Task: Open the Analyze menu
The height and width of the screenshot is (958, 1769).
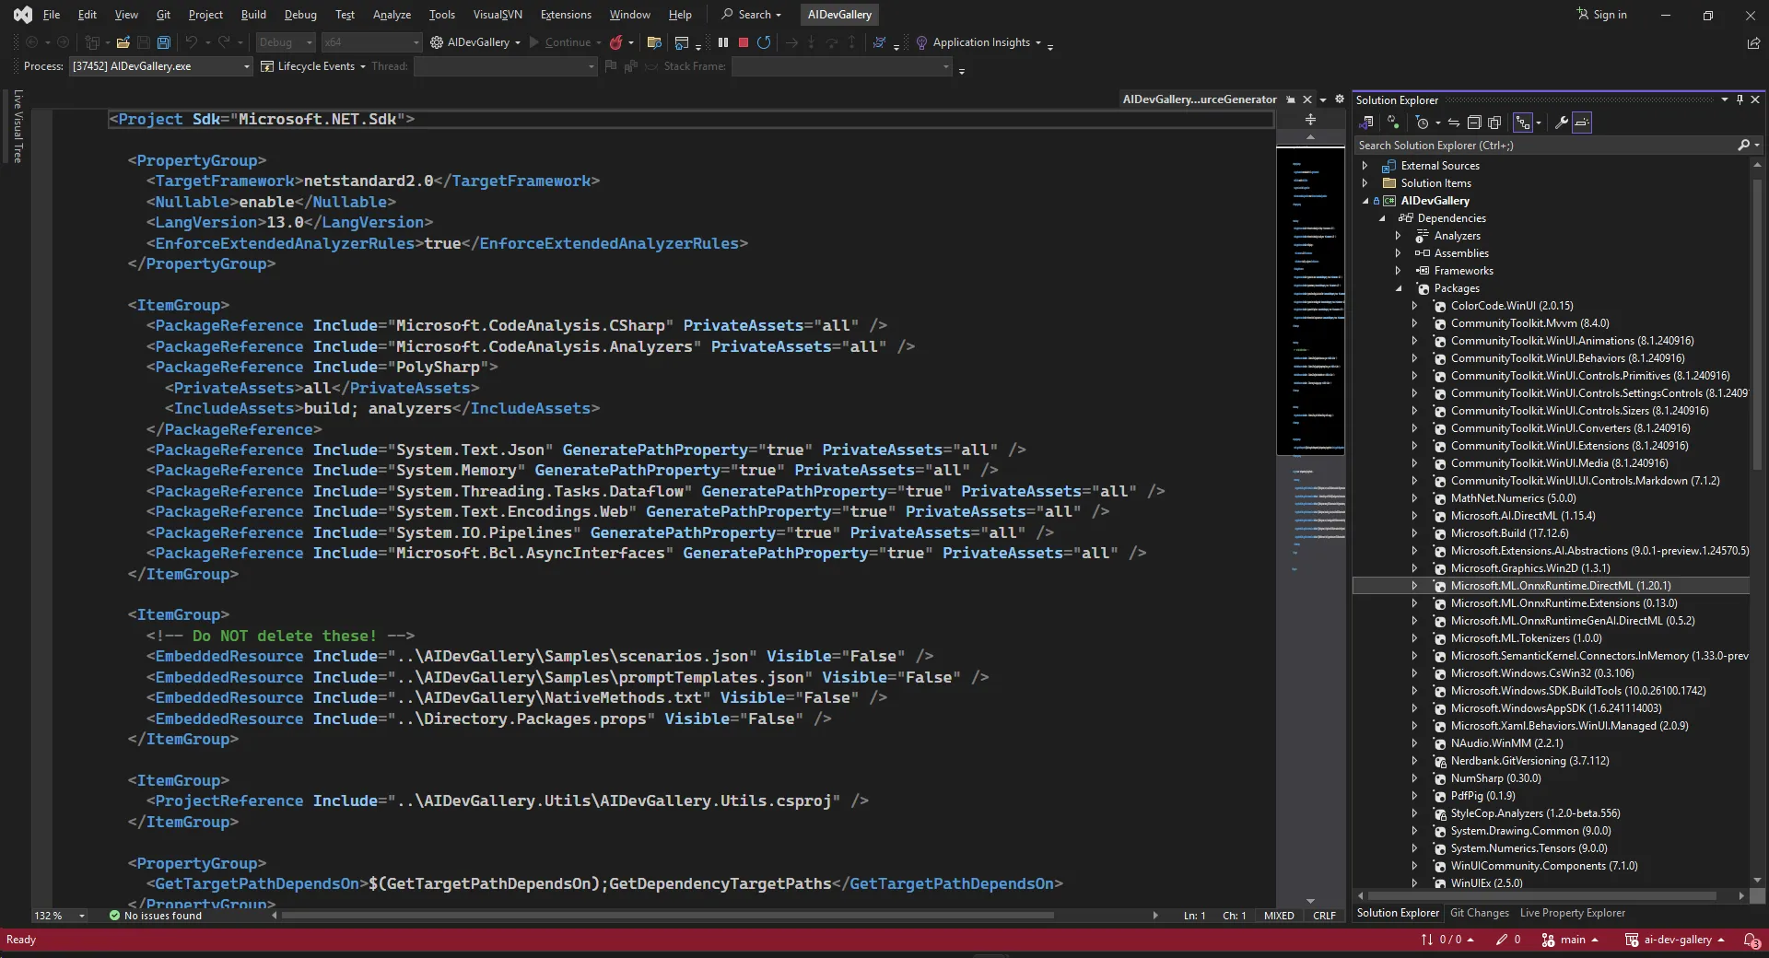Action: (392, 15)
